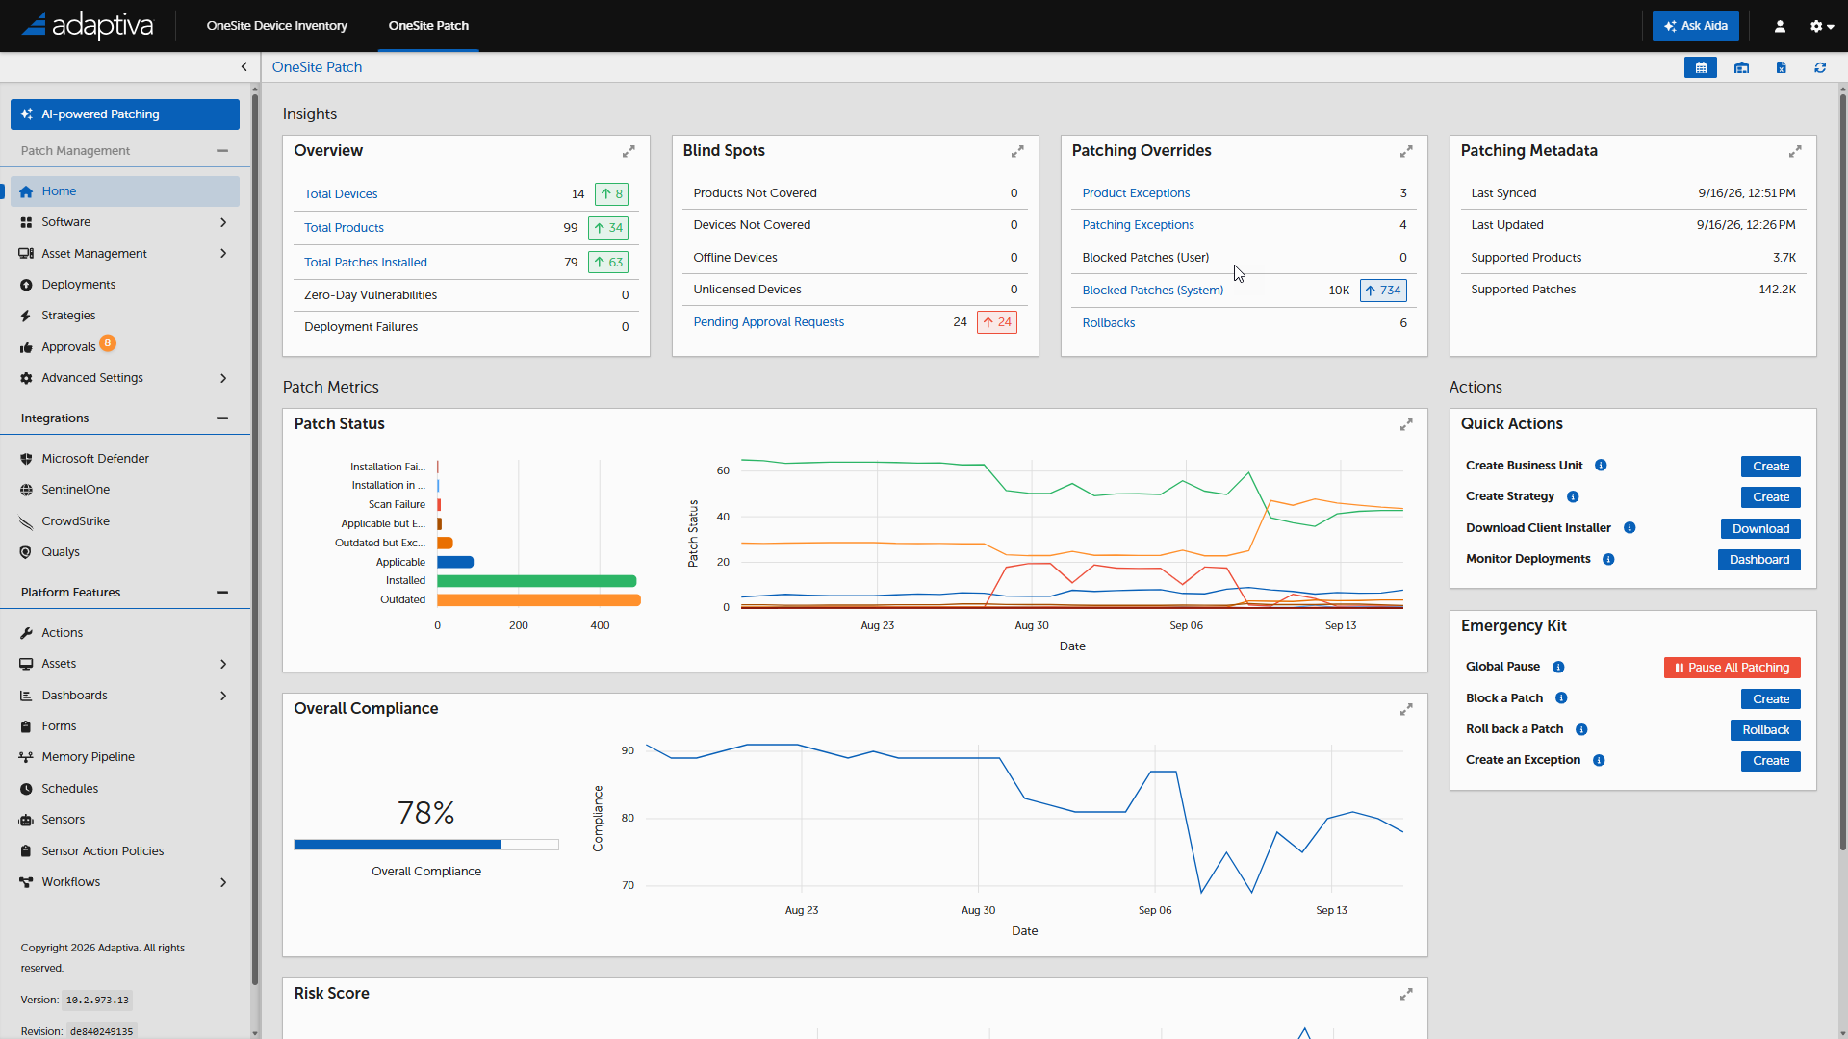Click the green Installed bar
This screenshot has width=1848, height=1039.
[536, 581]
